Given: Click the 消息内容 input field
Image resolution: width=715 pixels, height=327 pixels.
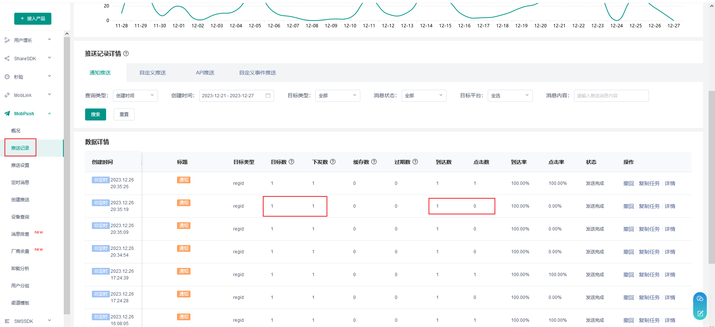Looking at the screenshot, I should pyautogui.click(x=611, y=95).
